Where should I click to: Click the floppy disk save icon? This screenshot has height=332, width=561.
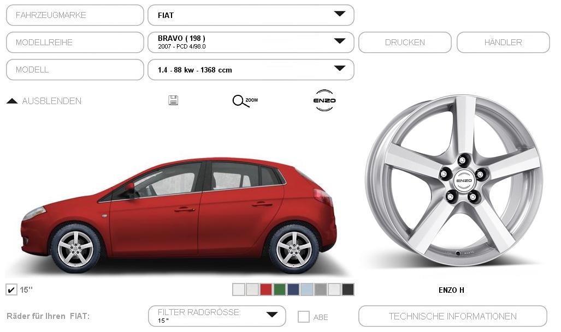173,100
